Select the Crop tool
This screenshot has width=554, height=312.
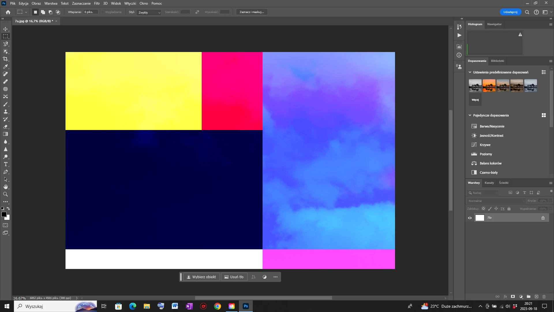5,59
